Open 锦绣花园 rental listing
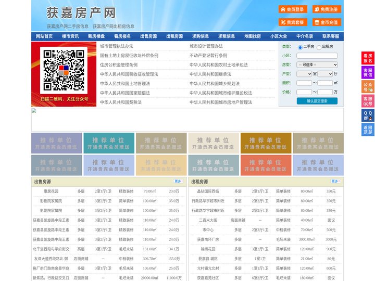 coord(208,249)
